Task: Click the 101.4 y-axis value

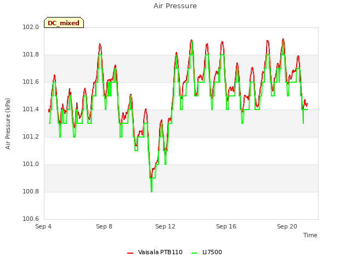Action: click(x=31, y=110)
